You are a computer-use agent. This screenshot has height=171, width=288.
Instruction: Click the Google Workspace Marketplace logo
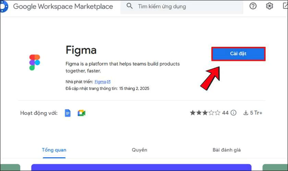(4, 6)
